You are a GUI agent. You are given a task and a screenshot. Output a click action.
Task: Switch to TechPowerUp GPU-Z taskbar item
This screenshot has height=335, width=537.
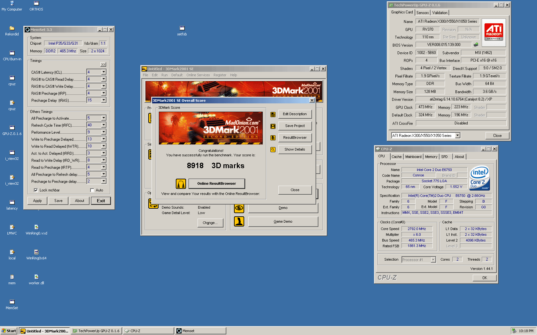tap(96, 331)
